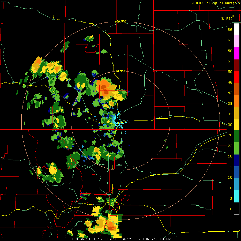
Task: Click the 54 legend scale label
Action: coord(230,61)
